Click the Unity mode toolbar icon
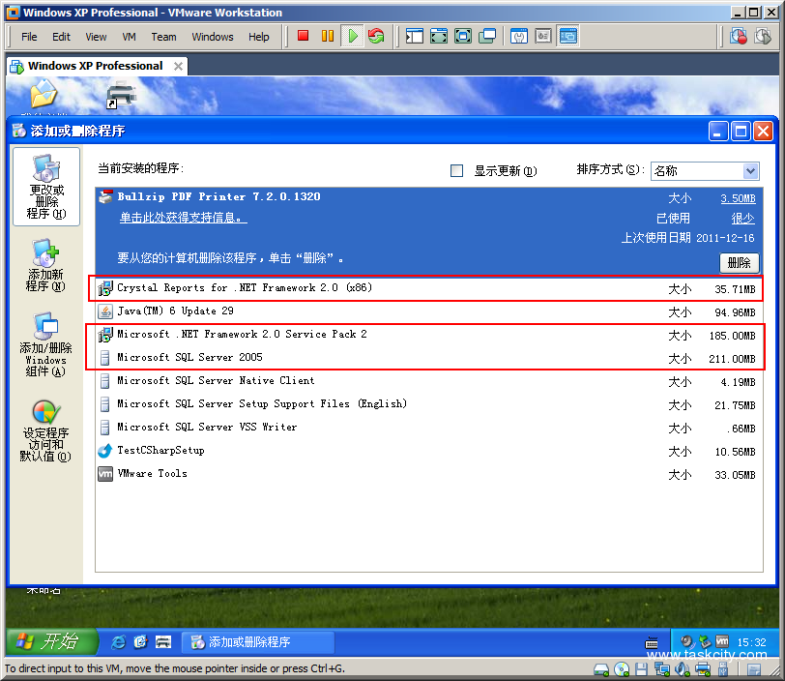This screenshot has height=681, width=785. point(487,36)
